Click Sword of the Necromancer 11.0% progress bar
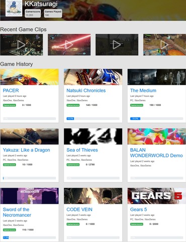The image size is (186, 242). pyautogui.click(x=30, y=237)
